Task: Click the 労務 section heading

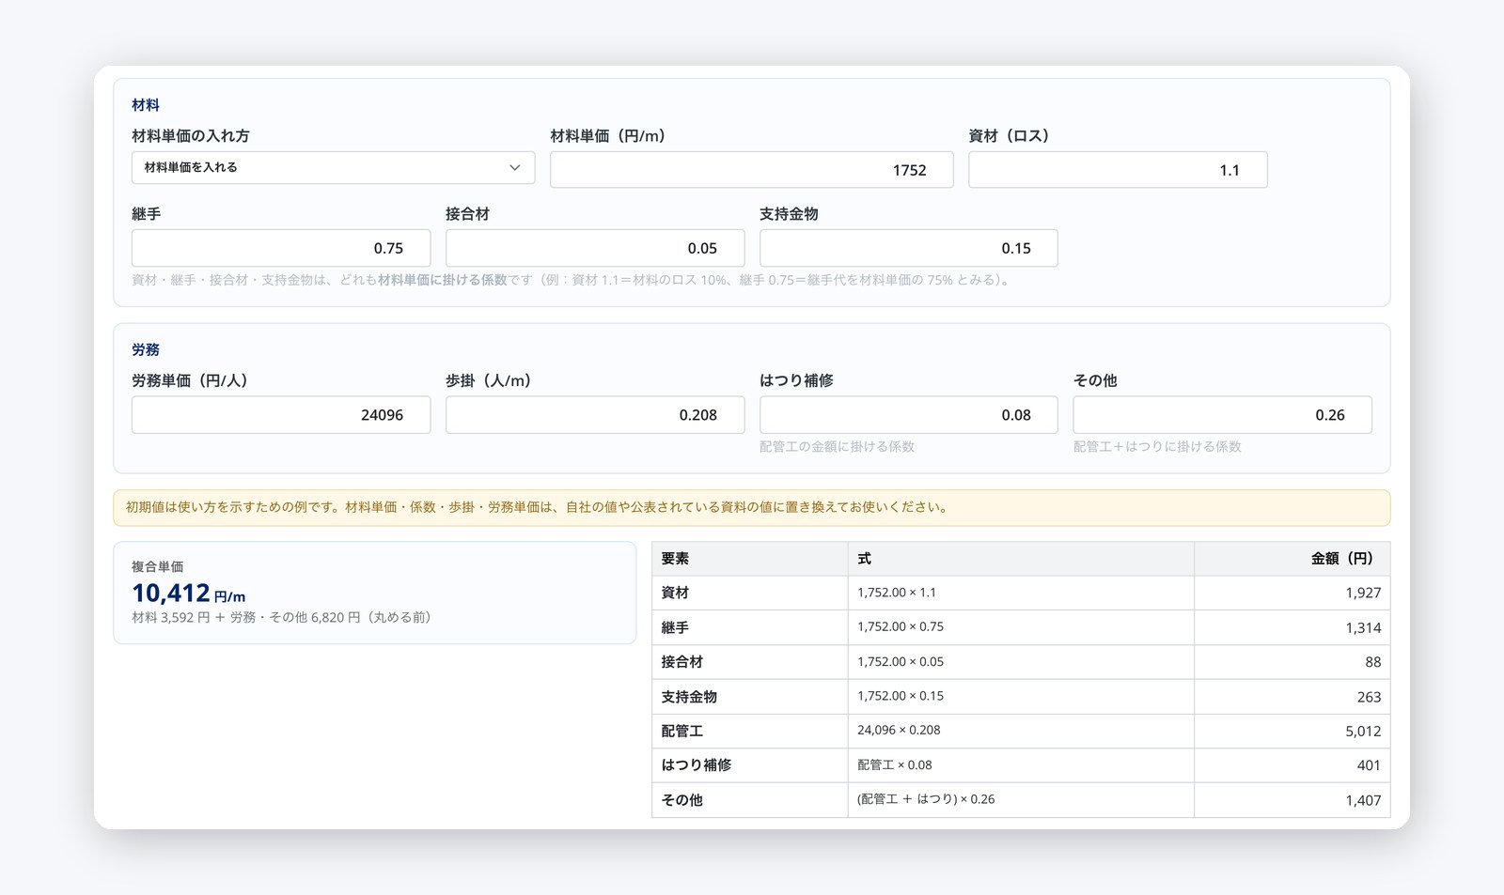Action: coord(146,349)
